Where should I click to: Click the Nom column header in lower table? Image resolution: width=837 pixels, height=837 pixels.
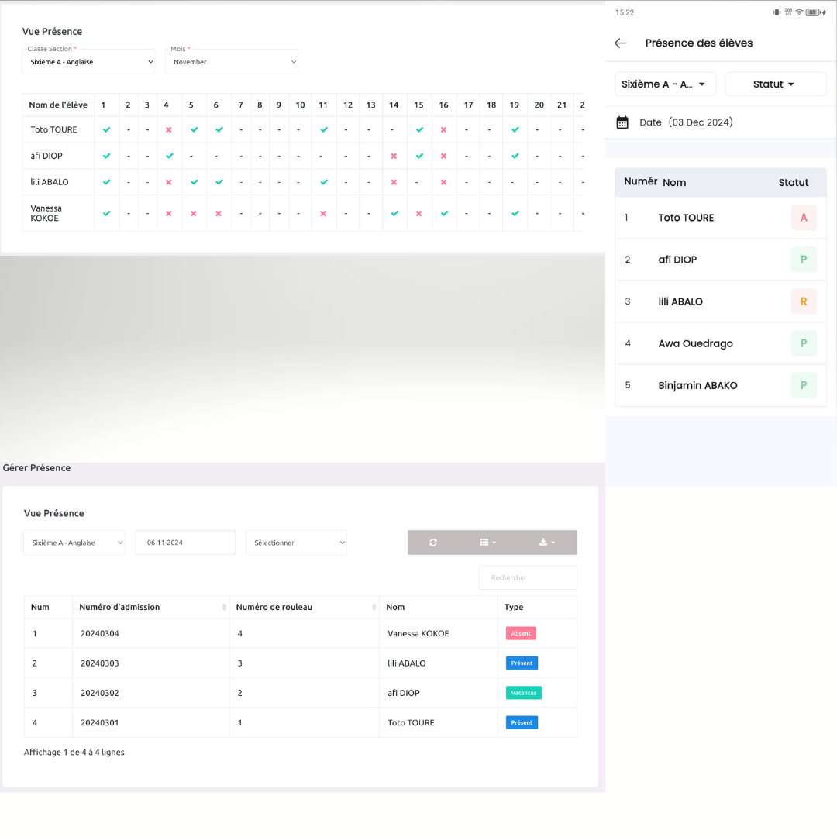click(x=395, y=607)
